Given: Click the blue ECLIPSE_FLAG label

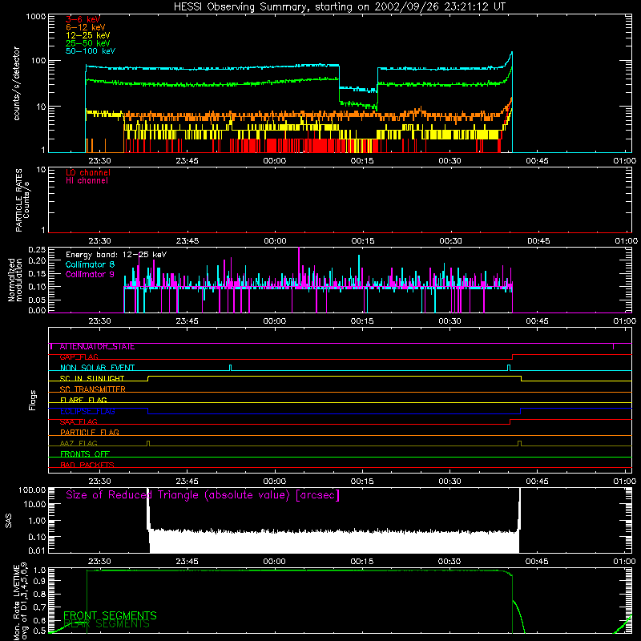Looking at the screenshot, I should click(87, 411).
